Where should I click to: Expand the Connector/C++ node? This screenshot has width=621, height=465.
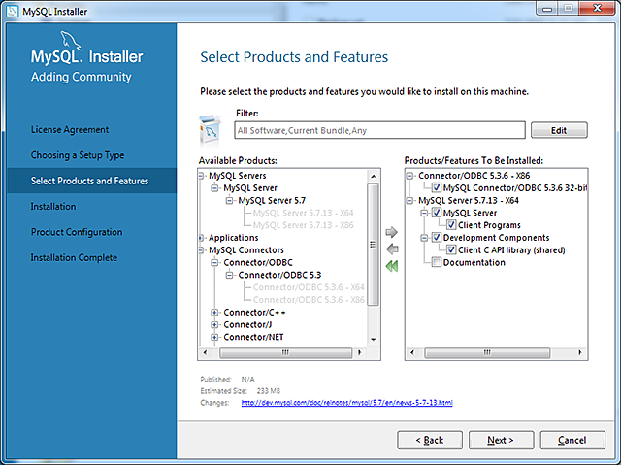coord(215,313)
